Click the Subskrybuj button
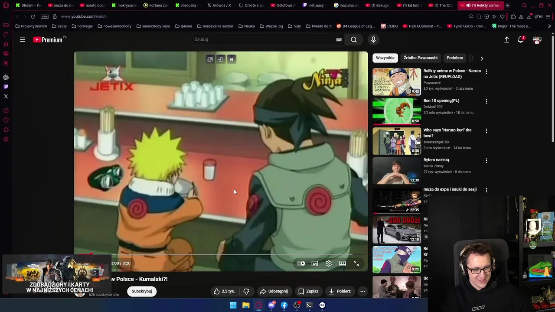 point(142,291)
